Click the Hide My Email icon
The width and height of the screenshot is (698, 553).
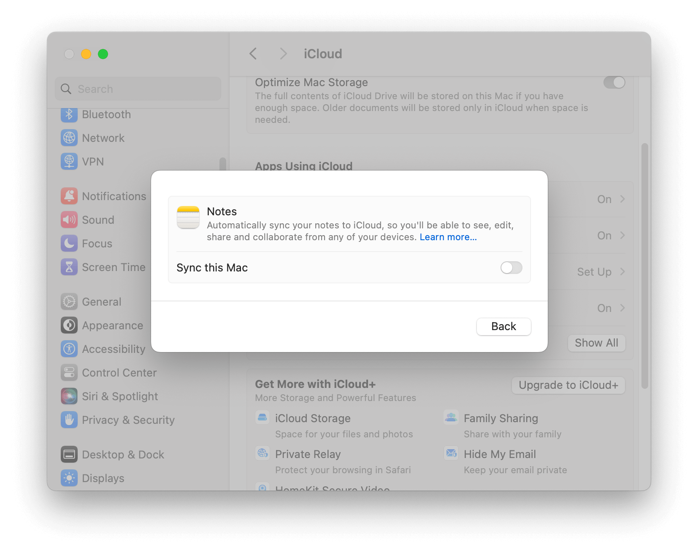click(451, 453)
